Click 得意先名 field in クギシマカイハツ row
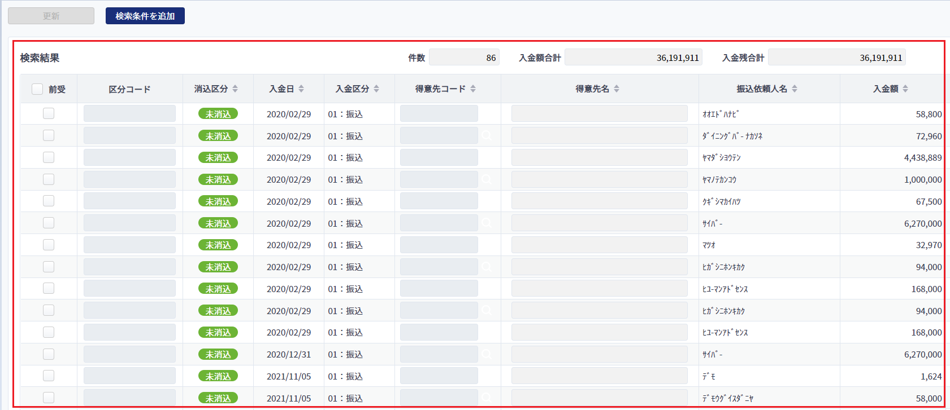950x410 pixels. [600, 201]
